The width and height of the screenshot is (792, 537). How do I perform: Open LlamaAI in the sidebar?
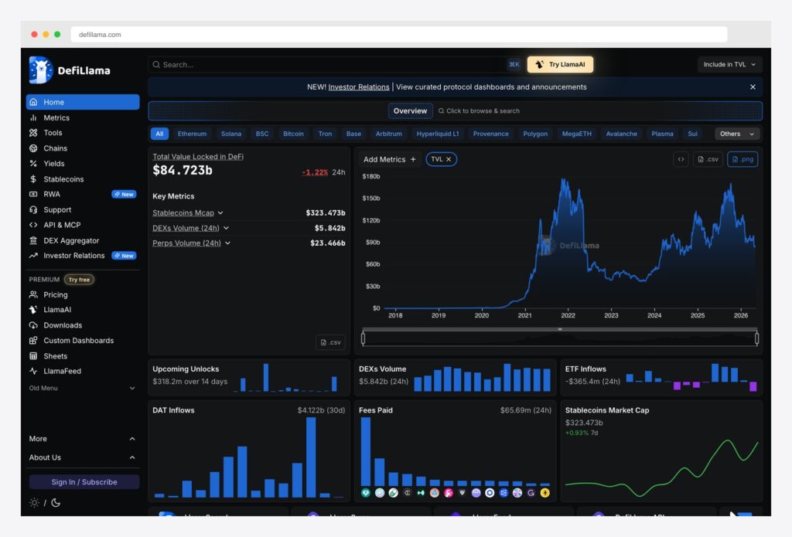(x=82, y=310)
